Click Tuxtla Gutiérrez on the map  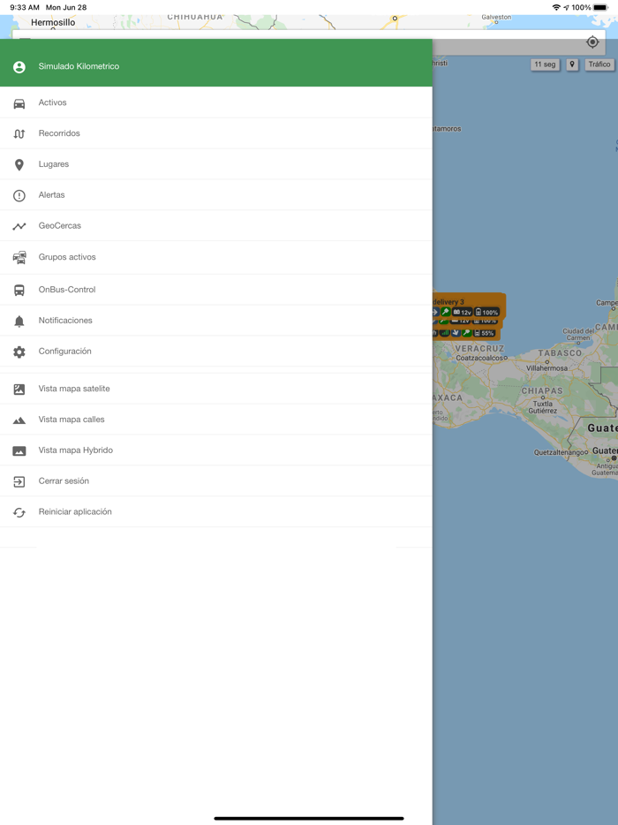tap(542, 407)
